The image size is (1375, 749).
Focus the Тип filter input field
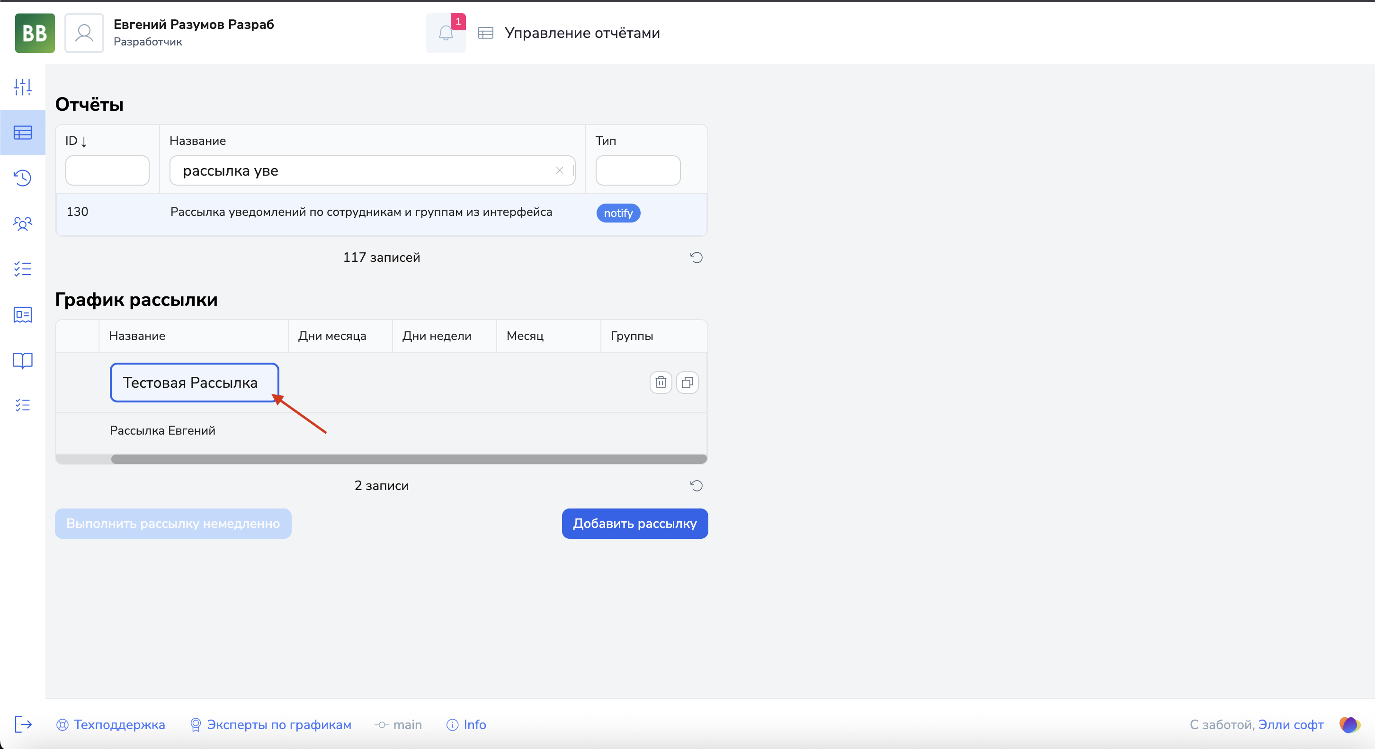point(638,170)
